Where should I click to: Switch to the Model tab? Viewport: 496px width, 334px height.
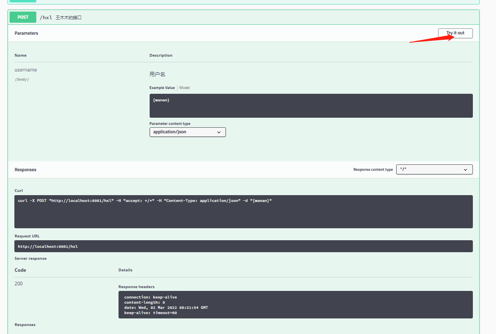tap(184, 88)
